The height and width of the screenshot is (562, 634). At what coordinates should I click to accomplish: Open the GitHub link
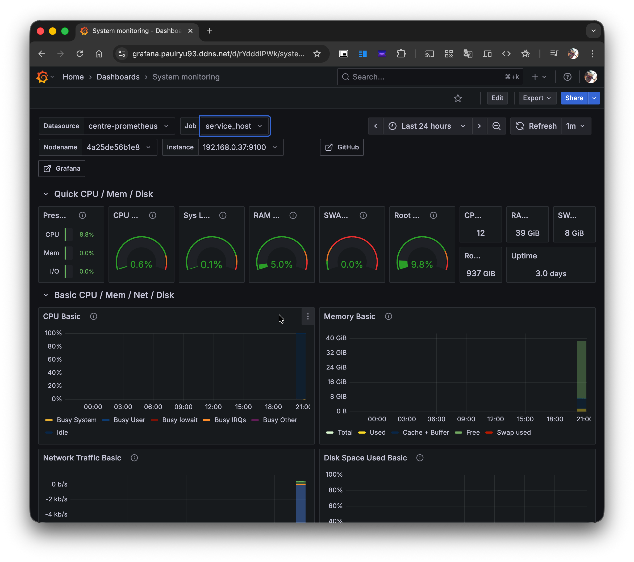[x=341, y=147]
